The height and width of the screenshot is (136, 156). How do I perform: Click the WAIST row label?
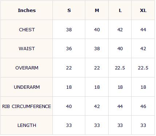27,49
